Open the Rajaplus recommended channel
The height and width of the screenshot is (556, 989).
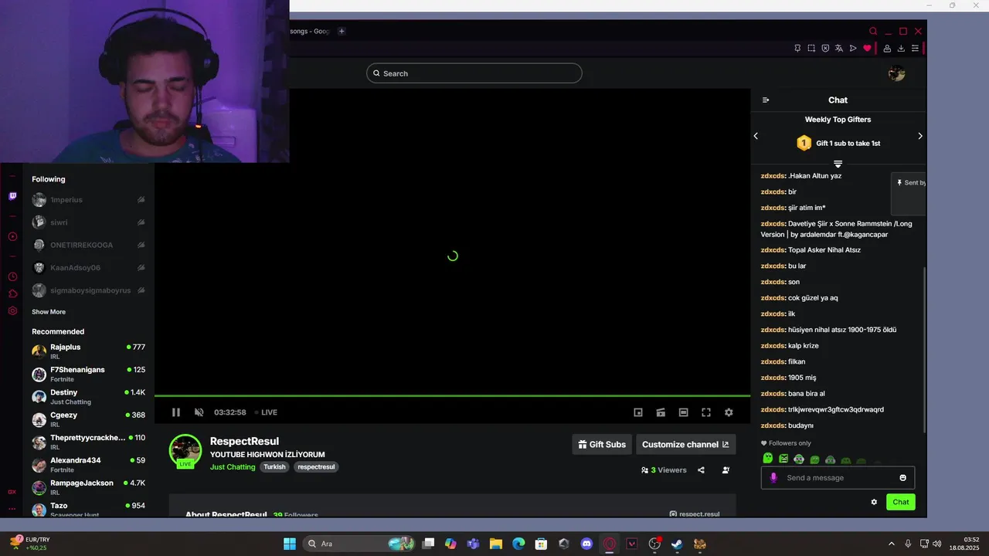[88, 351]
